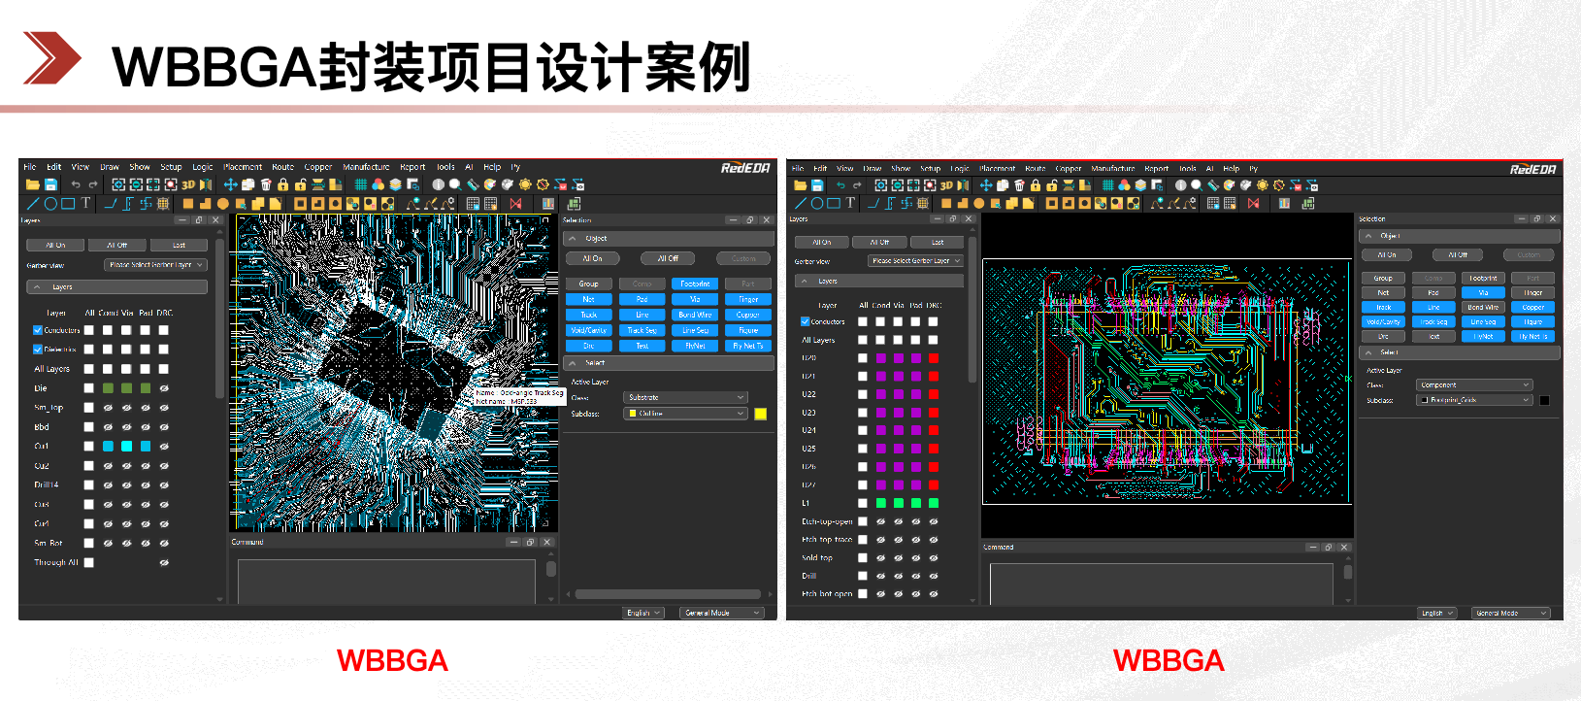Toggle the Footprint filter in the left window

point(695,284)
